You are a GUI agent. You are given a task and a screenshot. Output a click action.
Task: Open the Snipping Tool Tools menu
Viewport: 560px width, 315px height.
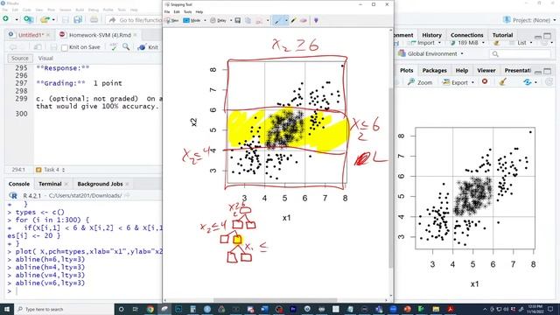187,11
